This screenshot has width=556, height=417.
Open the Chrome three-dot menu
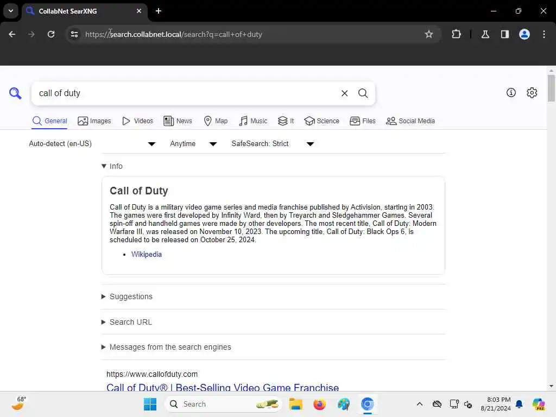pos(544,34)
